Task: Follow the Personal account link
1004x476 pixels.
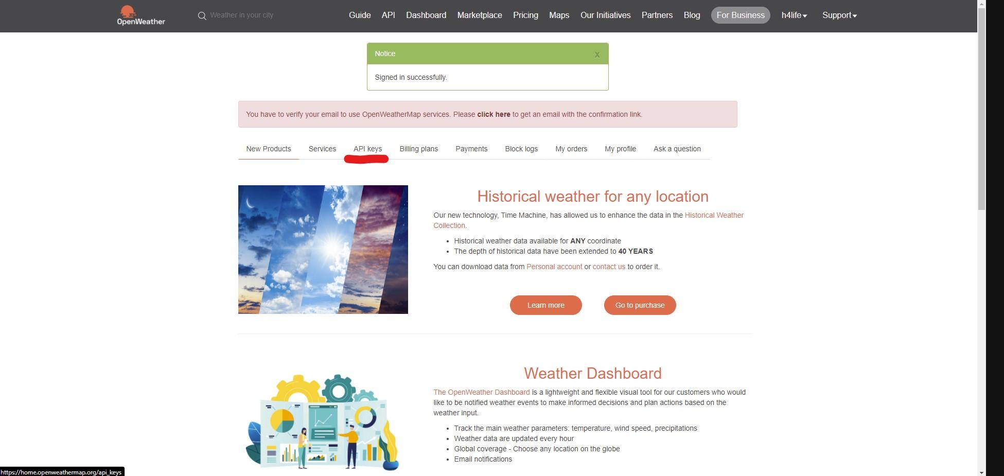Action: [554, 267]
